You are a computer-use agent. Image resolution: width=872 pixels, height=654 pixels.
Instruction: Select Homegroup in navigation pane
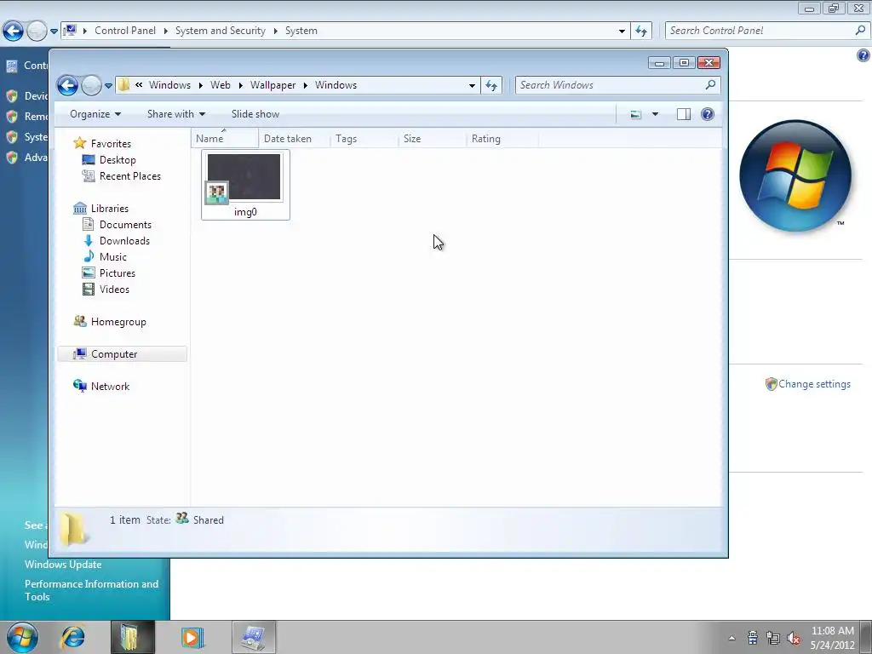(x=118, y=321)
